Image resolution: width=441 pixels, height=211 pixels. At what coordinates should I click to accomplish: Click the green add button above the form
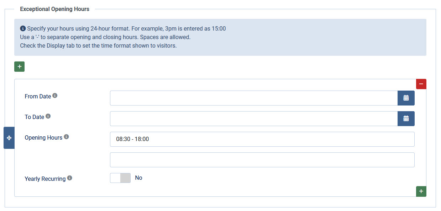[19, 66]
